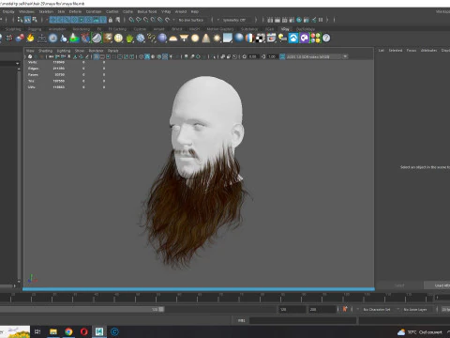Click the four colored dots shelf icon
Viewport: 450px width, 338px height.
tap(315, 38)
